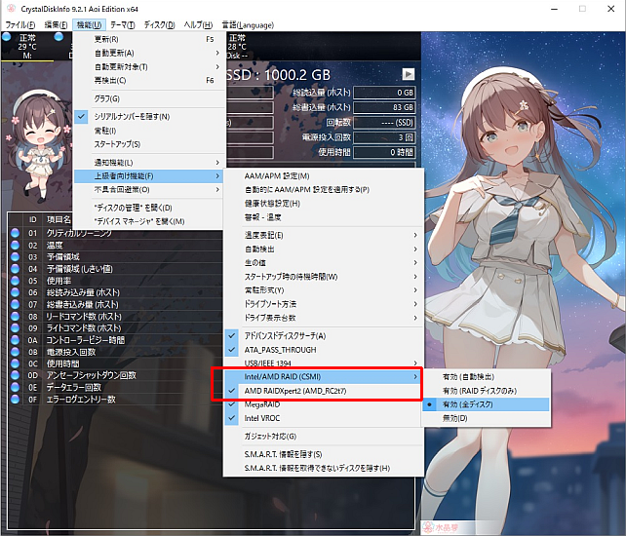Expand 自動検出 submenu
The width and height of the screenshot is (626, 536).
(324, 249)
